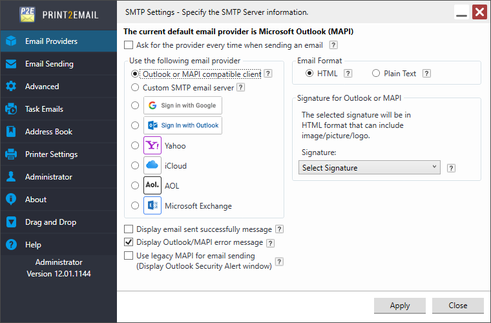Click the 'Version 12.01.1144' text
Viewport: 491px width, 323px height.
pyautogui.click(x=59, y=274)
